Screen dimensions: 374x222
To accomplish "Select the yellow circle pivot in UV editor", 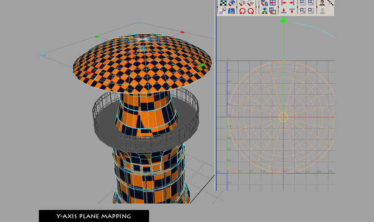I will coord(283,117).
